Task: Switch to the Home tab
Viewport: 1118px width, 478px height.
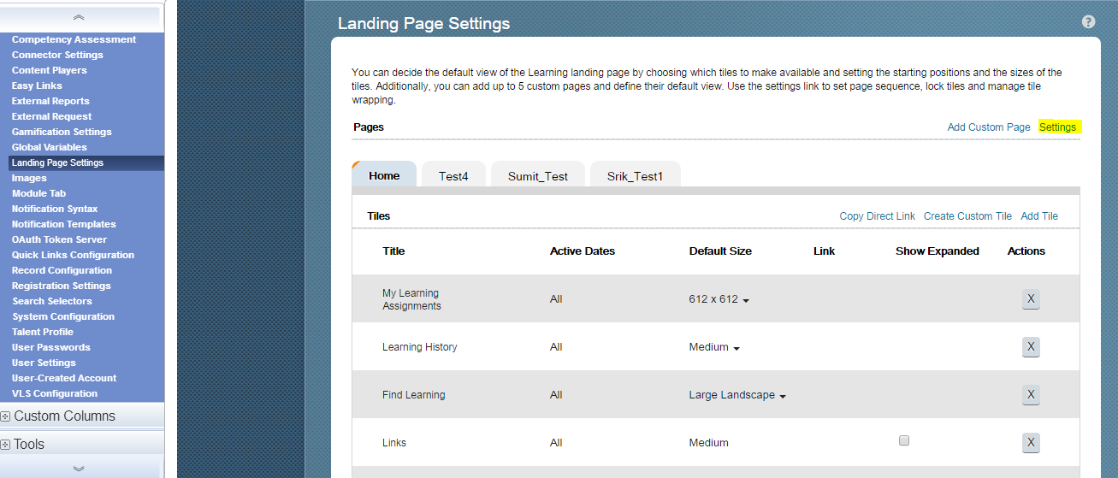Action: [x=384, y=175]
